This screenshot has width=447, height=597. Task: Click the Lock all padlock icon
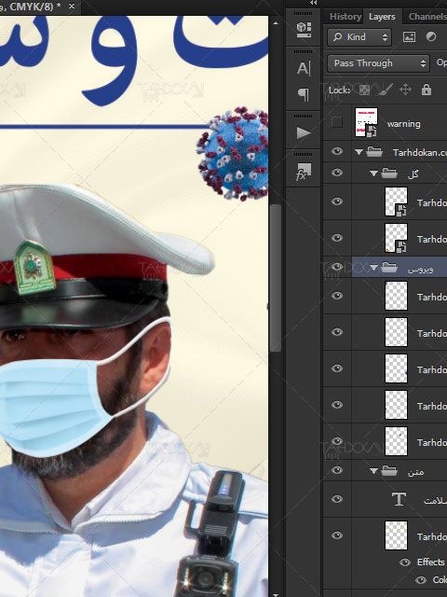tap(427, 90)
